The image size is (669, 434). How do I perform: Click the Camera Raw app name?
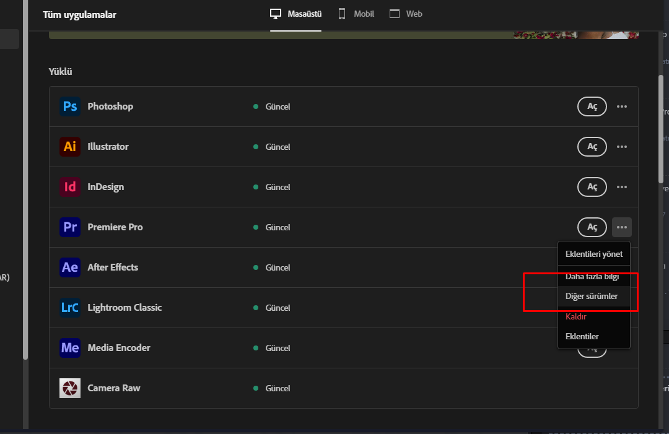coord(114,388)
